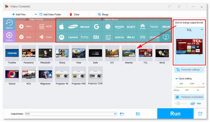
Task: Select the Honor device brand
Action: click(x=154, y=27)
